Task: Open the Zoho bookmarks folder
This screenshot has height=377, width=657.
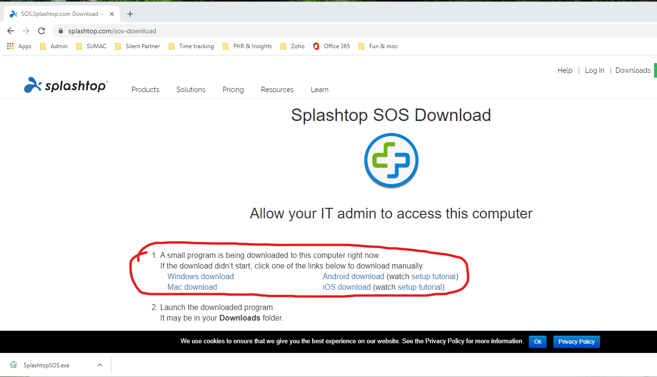Action: 292,46
